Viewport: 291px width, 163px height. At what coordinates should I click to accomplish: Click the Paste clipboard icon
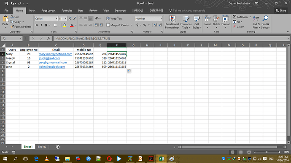click(x=5, y=19)
